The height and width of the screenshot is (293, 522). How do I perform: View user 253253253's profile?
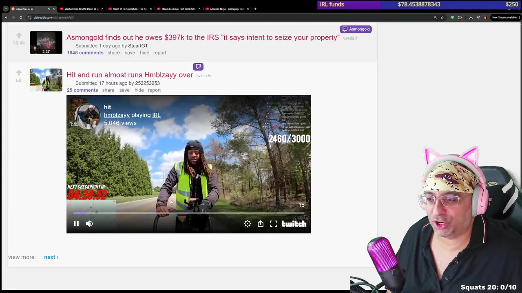click(x=147, y=83)
